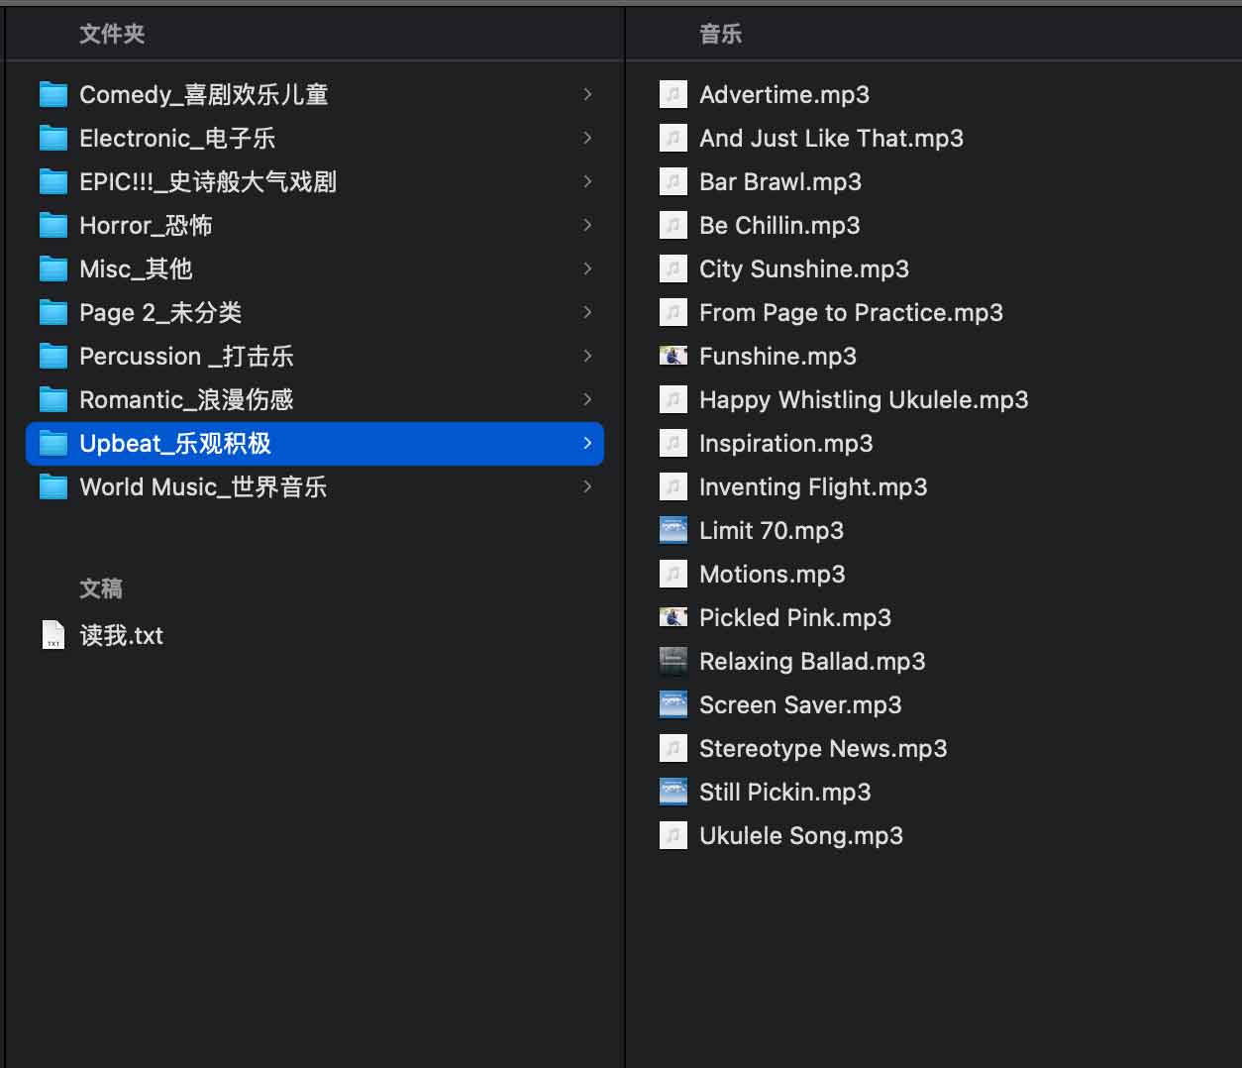Select the Happy Whistling Ukulele.mp3 file
Viewport: 1242px width, 1068px height.
click(864, 399)
